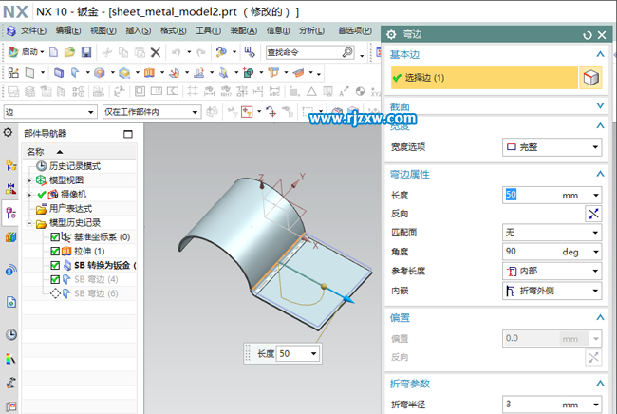617x414 pixels.
Task: Open the assembly navigator sidebar icon
Action: [11, 165]
